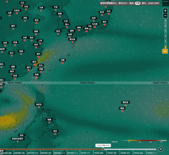
Task: Select the 濟州 island marker
Action: tap(58, 34)
